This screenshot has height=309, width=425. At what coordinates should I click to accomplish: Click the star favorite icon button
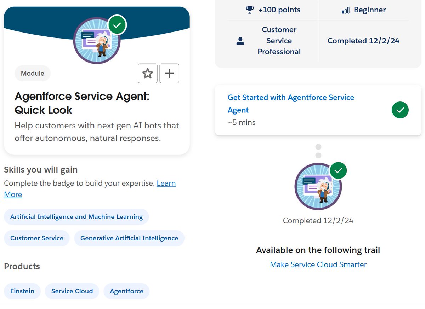click(148, 74)
